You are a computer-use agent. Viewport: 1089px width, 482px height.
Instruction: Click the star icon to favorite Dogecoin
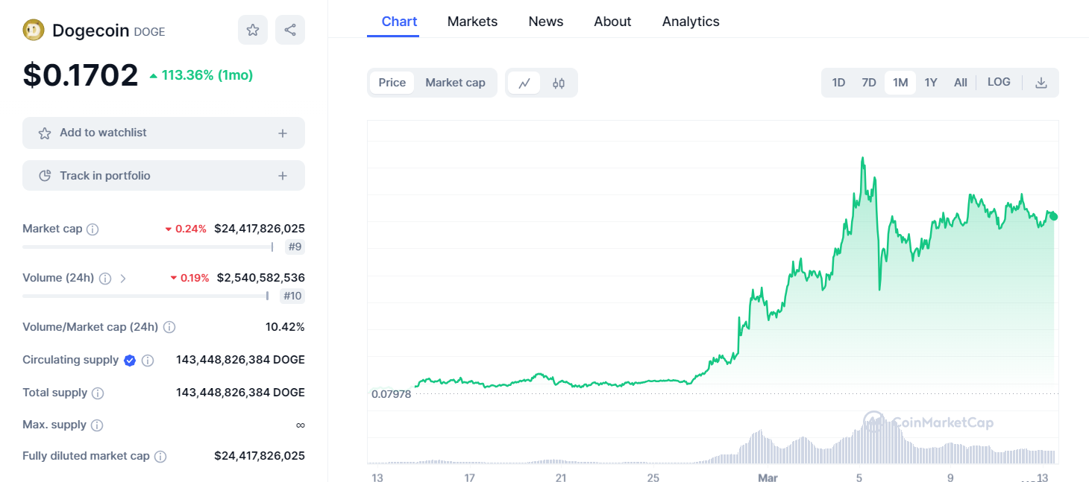[x=253, y=29]
